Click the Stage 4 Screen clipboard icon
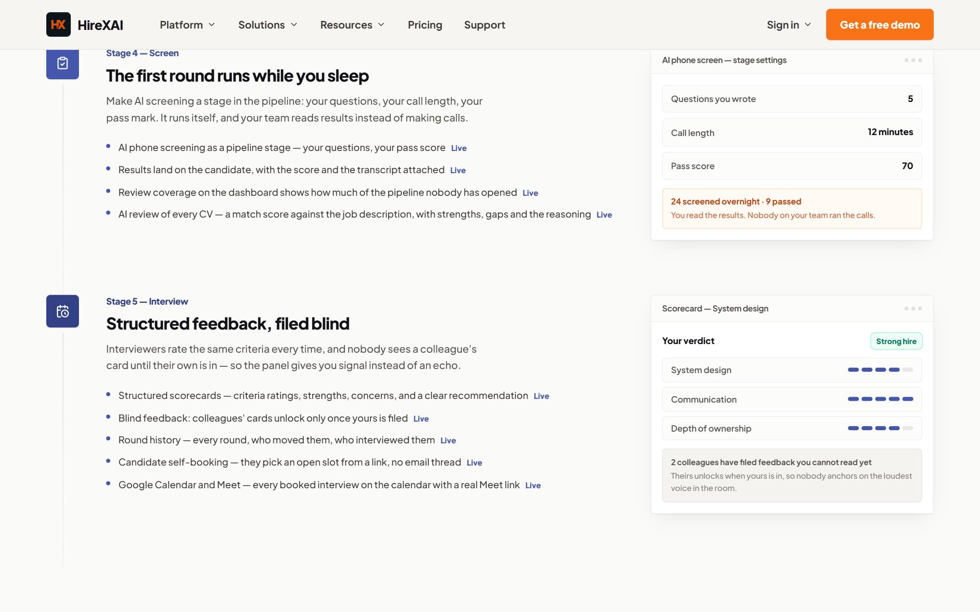 tap(63, 63)
